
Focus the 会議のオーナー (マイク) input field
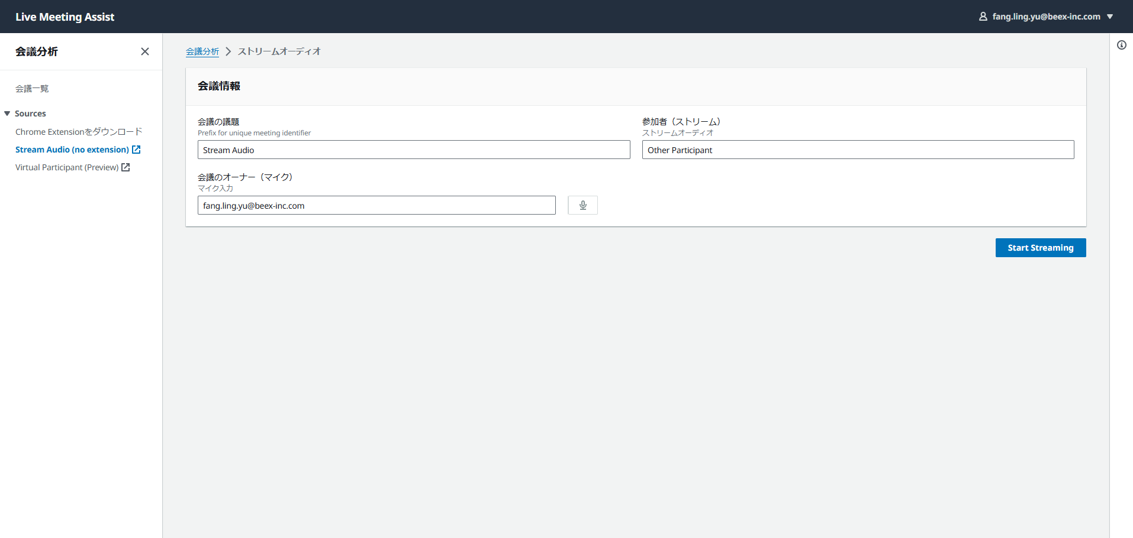coord(376,205)
